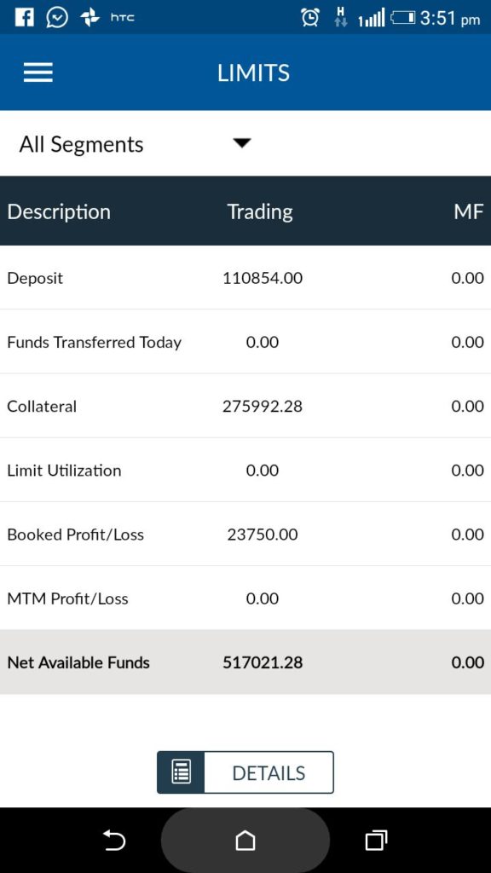Tap the Facebook notification icon
The image size is (491, 873).
[x=24, y=18]
